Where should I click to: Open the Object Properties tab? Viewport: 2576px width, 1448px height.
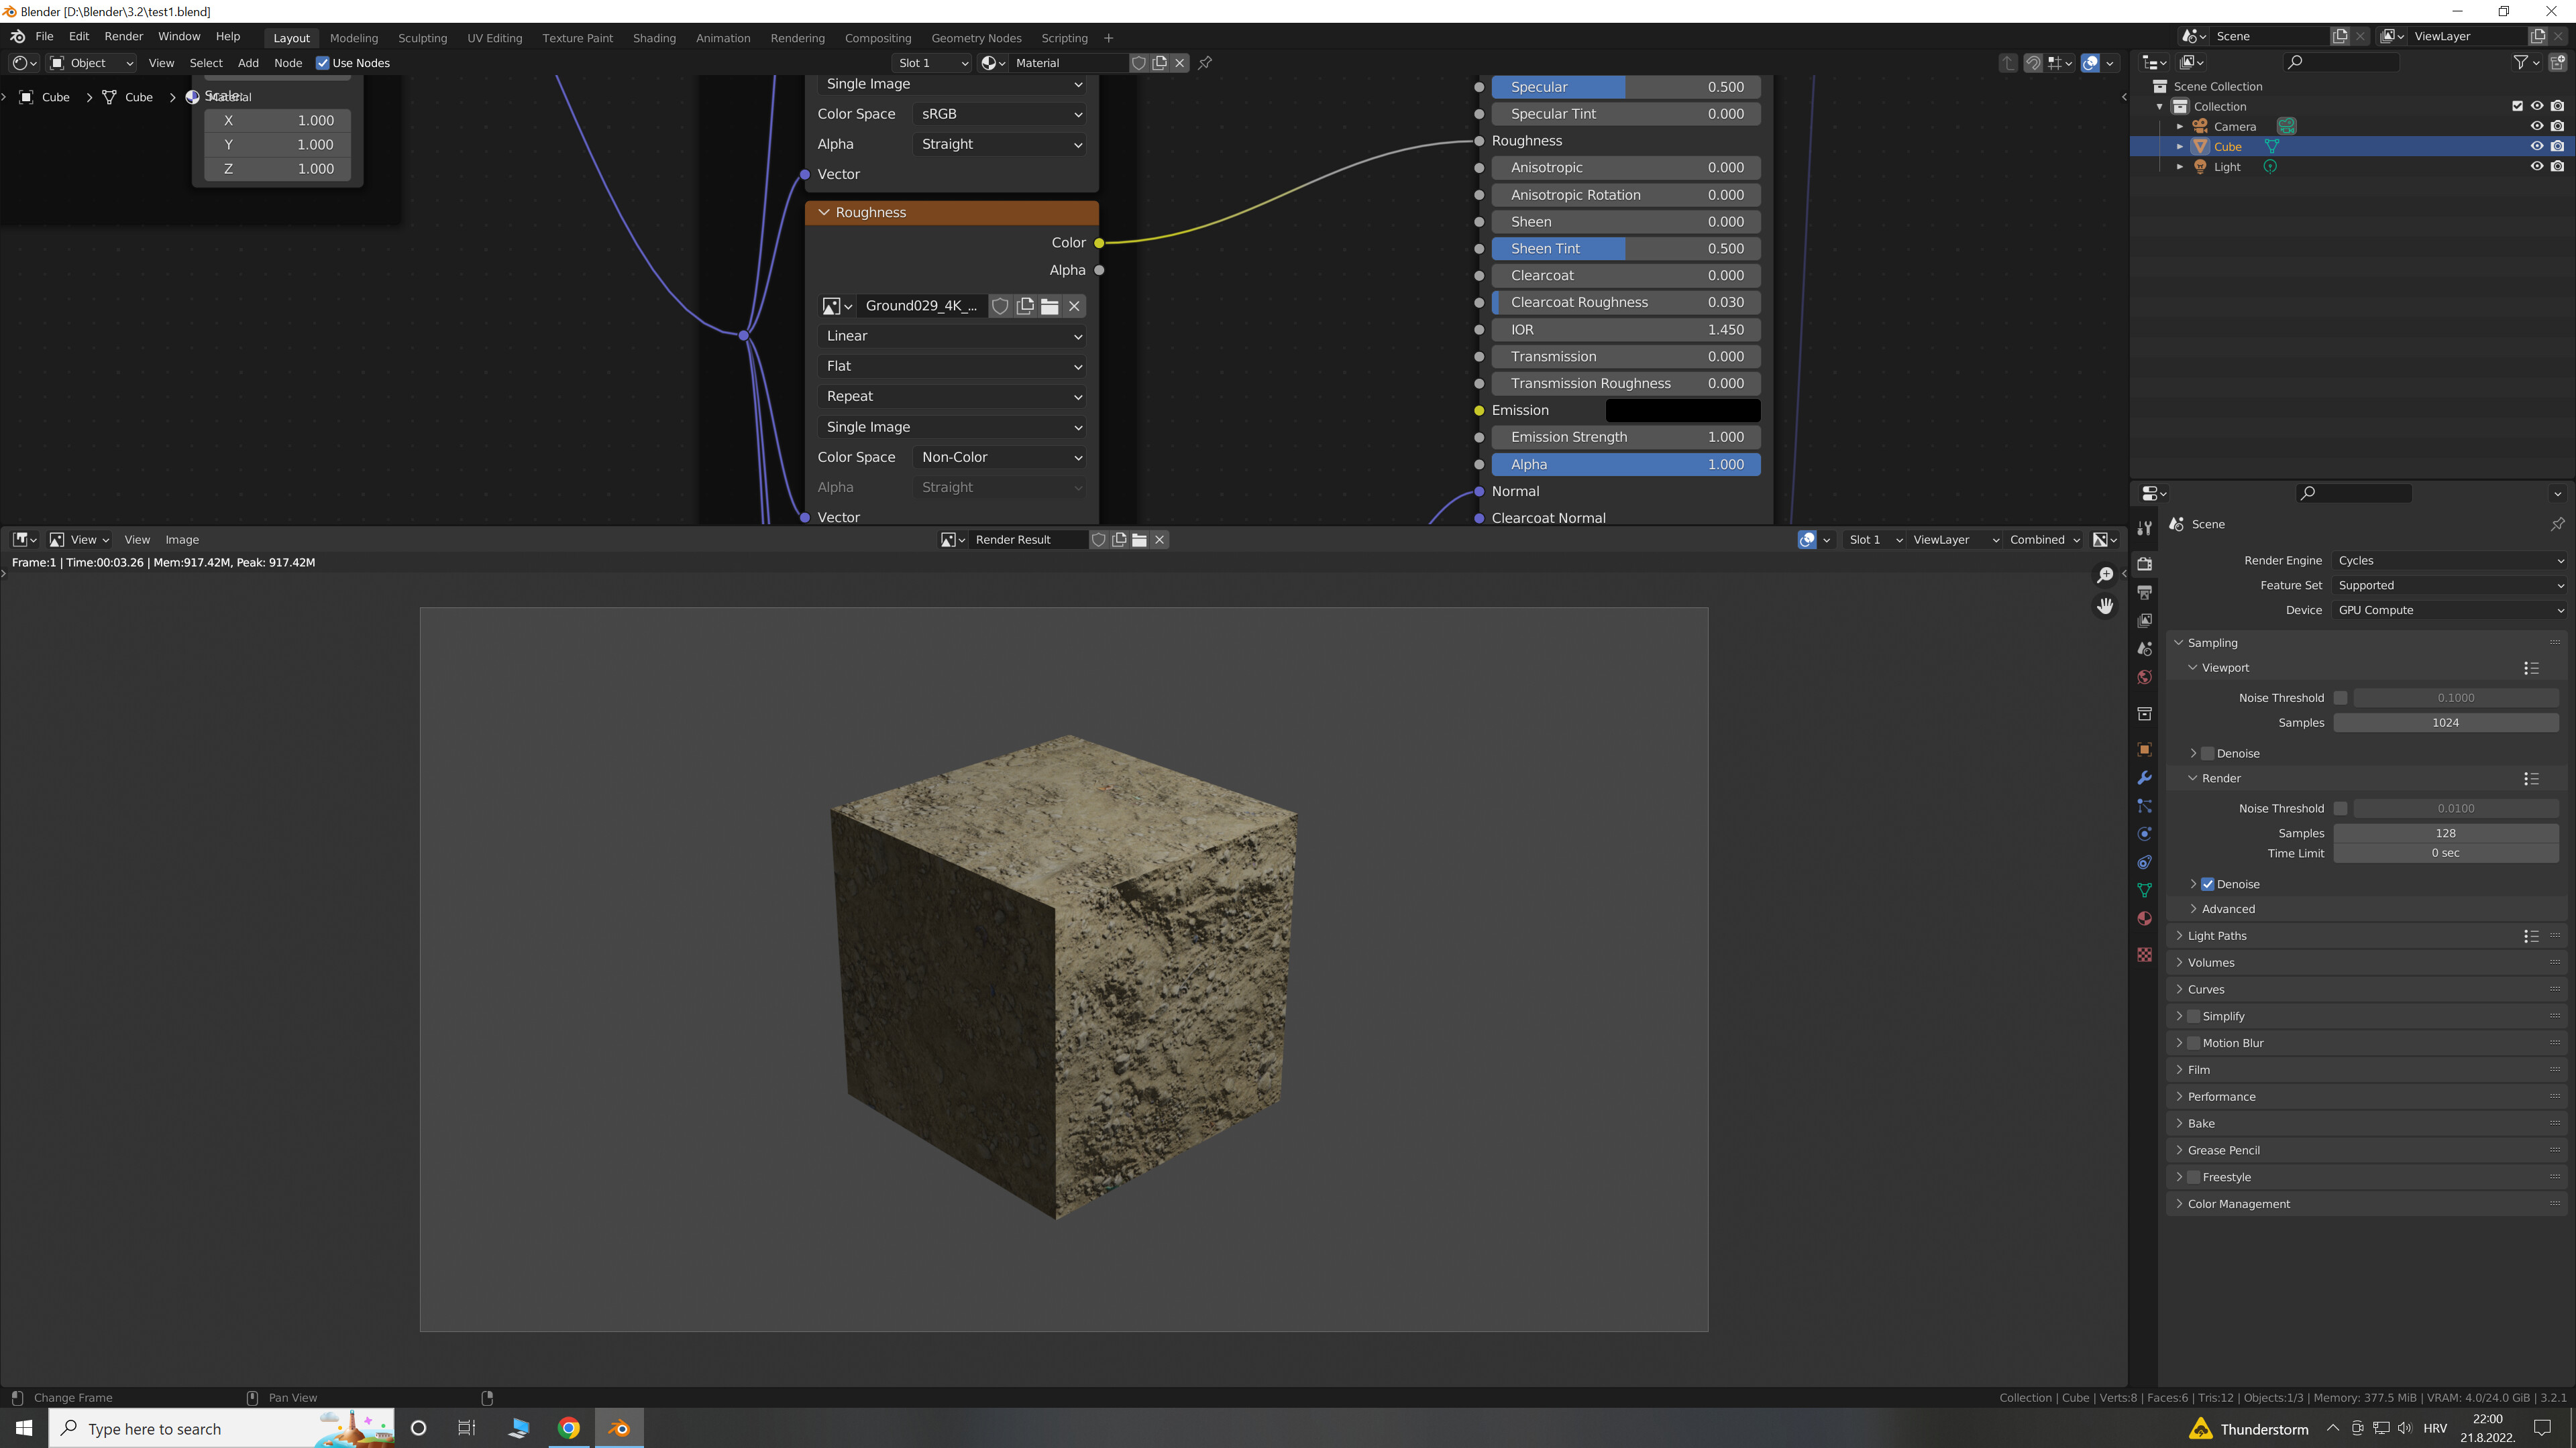[x=2144, y=749]
